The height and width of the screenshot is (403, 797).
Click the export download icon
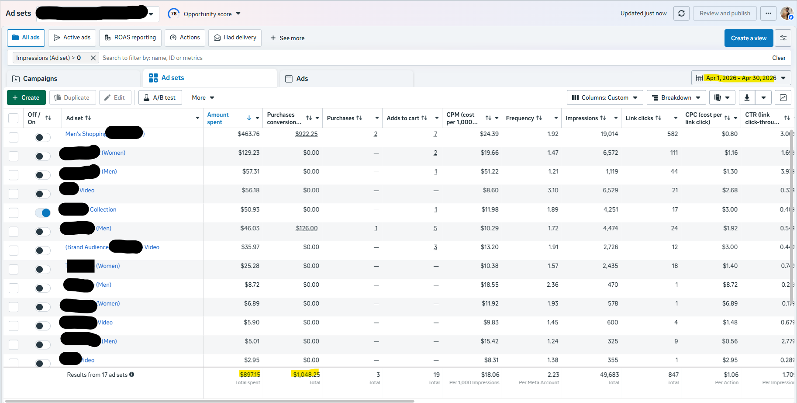tap(747, 97)
